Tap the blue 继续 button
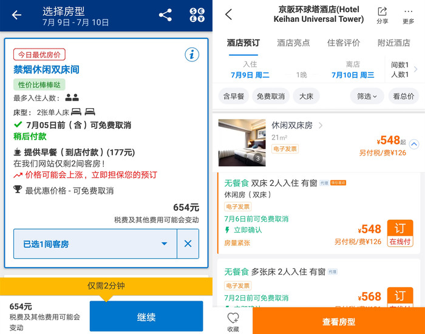 pos(146,316)
